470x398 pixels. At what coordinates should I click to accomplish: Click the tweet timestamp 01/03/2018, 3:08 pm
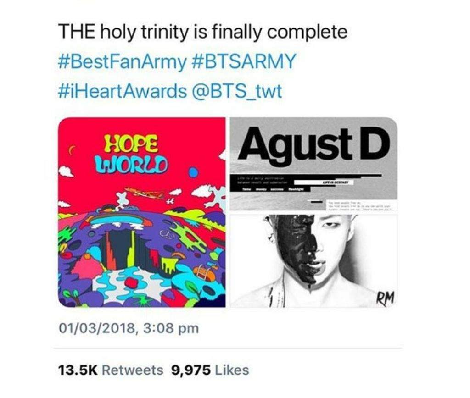[129, 328]
